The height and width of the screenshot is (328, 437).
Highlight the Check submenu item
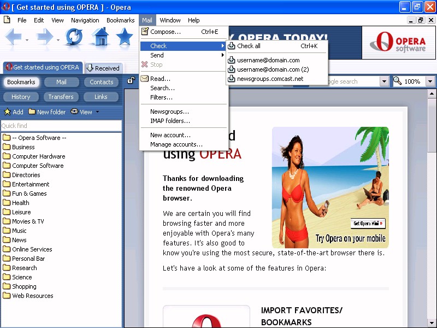(x=184, y=46)
